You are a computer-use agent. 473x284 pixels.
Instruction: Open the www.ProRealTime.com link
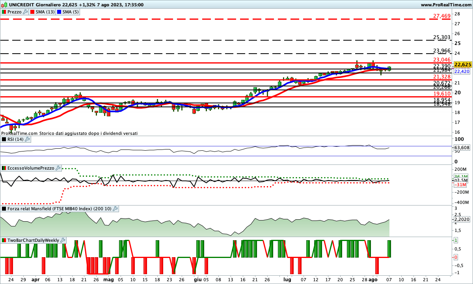[x=445, y=5]
